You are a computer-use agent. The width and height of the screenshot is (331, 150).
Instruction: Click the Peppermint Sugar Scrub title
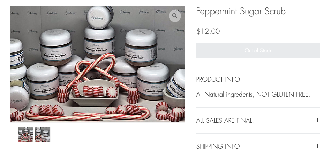pyautogui.click(x=241, y=12)
